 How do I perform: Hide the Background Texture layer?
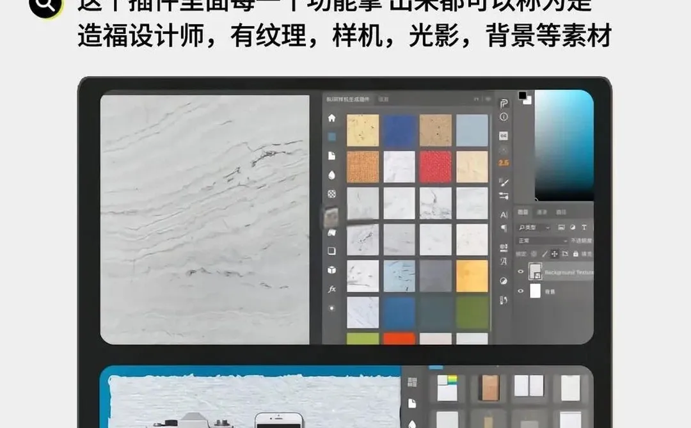(520, 271)
